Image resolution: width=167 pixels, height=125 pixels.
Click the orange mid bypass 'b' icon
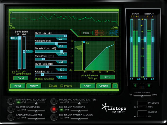(96, 31)
